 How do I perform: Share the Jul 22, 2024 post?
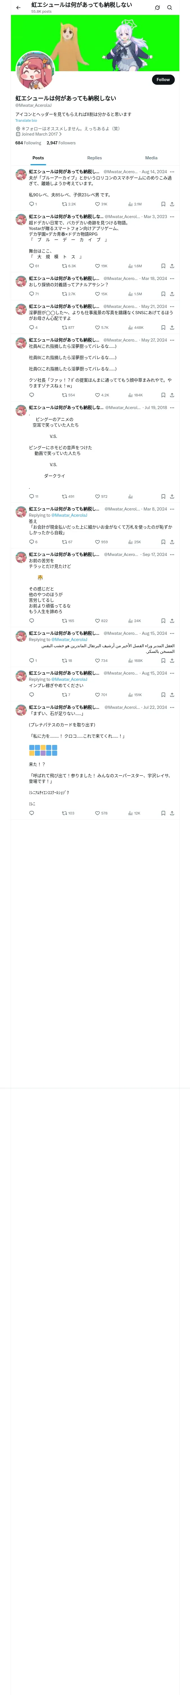[172, 813]
